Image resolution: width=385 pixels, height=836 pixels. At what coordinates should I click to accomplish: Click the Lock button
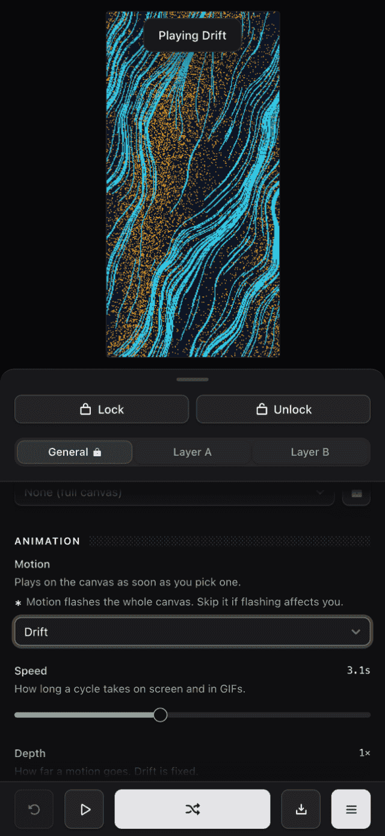pyautogui.click(x=102, y=409)
